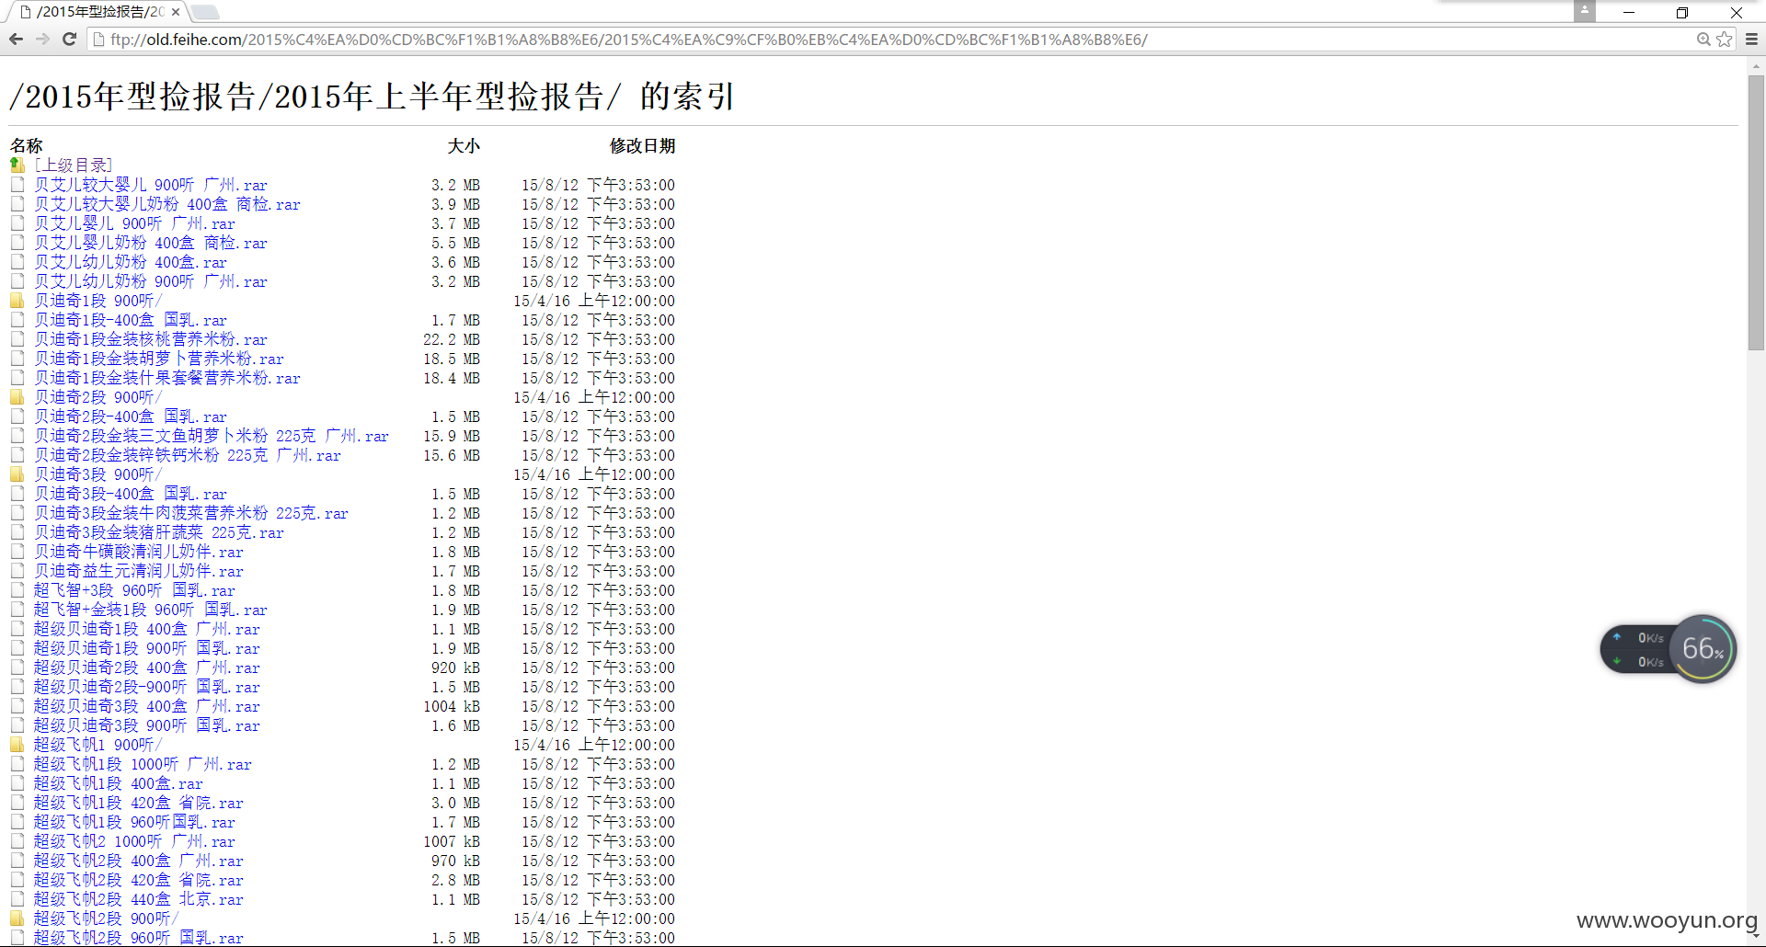
Task: Download 超级飞帆2段 400盒 广州.rar
Action: point(139,861)
